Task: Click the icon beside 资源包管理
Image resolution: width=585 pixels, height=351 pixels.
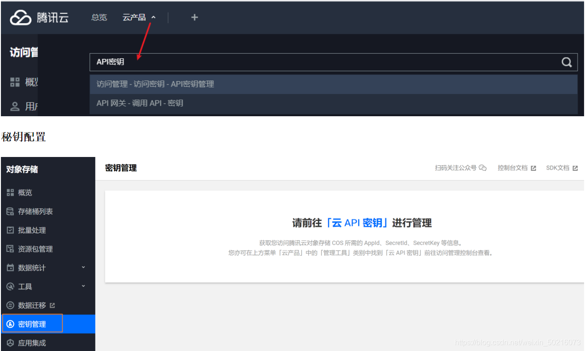Action: coord(10,249)
